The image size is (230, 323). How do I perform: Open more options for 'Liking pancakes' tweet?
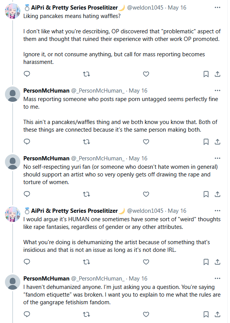pos(217,7)
